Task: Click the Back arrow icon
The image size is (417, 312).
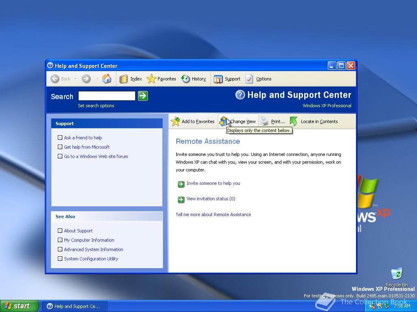Action: pos(55,79)
